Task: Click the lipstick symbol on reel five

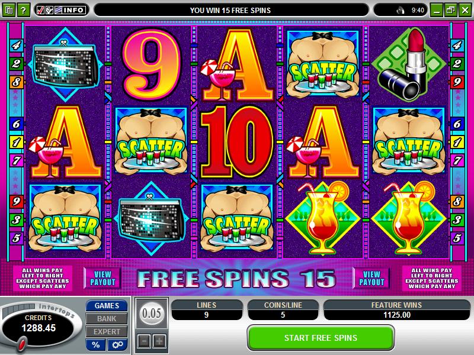Action: click(x=409, y=64)
